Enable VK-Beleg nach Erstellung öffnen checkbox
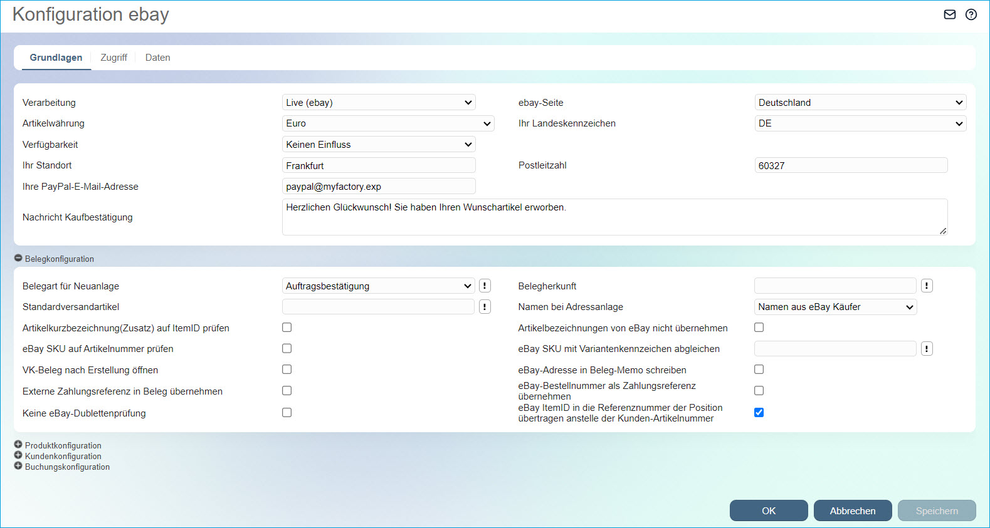The image size is (990, 528). point(287,369)
